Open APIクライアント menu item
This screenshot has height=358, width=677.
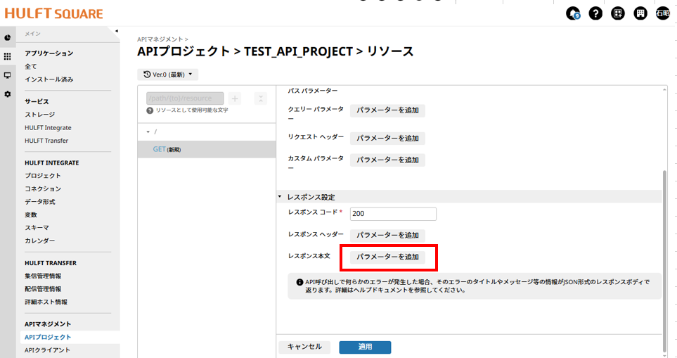pos(47,350)
